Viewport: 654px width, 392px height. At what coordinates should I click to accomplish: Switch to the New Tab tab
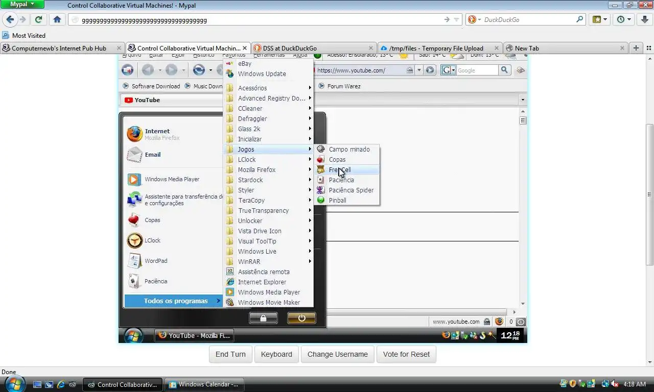(x=565, y=48)
